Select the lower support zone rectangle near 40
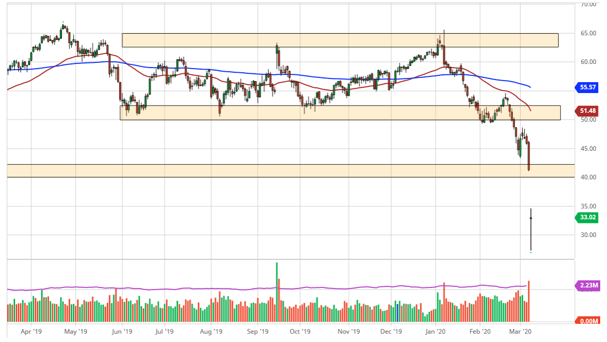The image size is (607, 342). click(291, 171)
